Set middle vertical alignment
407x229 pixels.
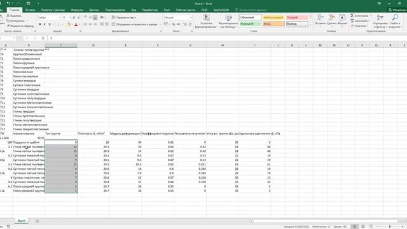pyautogui.click(x=90, y=17)
